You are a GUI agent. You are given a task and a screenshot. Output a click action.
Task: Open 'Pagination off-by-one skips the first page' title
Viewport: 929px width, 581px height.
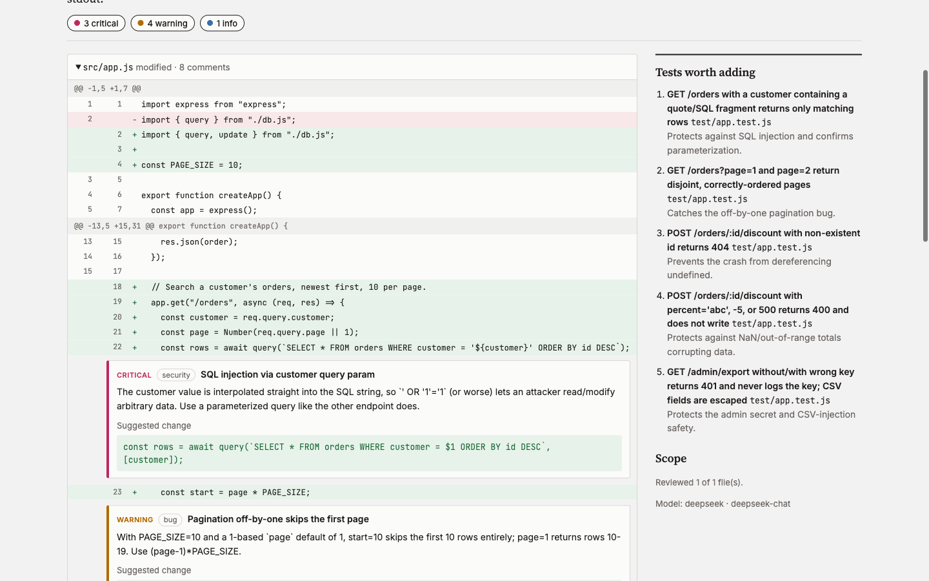[278, 519]
